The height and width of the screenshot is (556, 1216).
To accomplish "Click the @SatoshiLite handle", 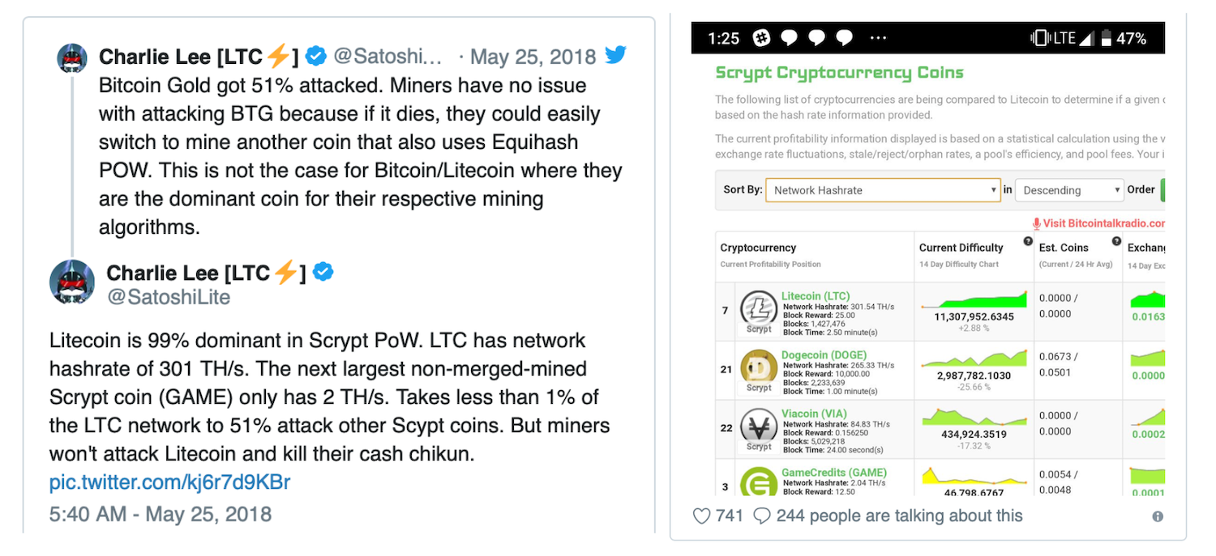I will click(168, 298).
